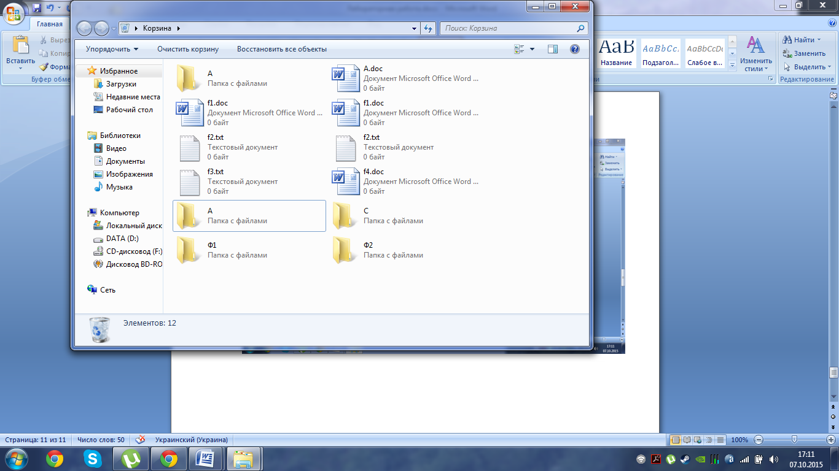Go back in the Корзина Explorer window

85,28
